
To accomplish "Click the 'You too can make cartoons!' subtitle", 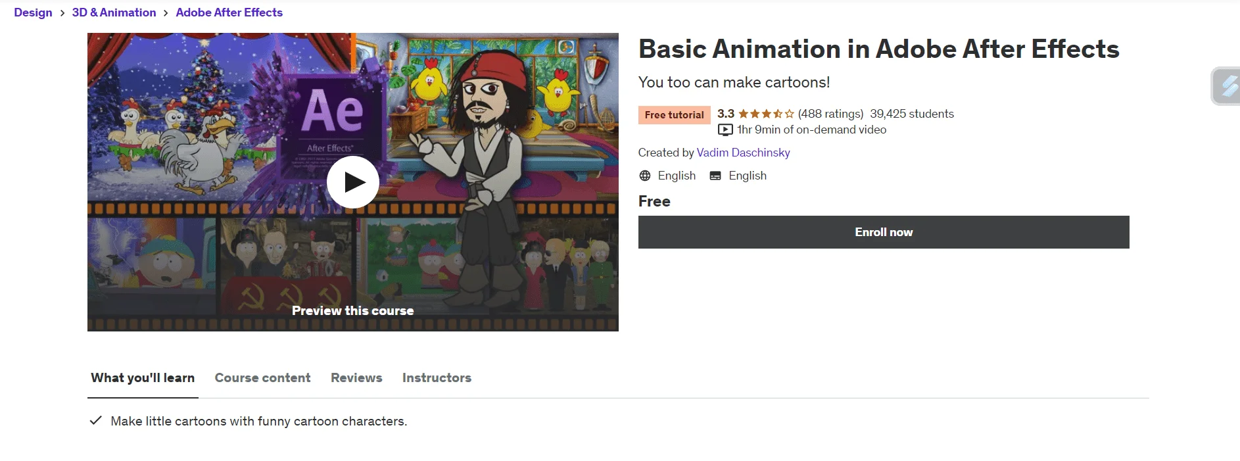I will [734, 82].
